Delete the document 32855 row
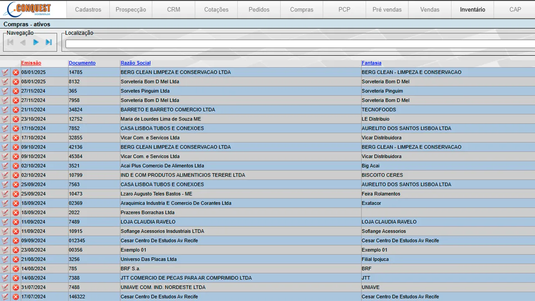The width and height of the screenshot is (535, 301). [15, 138]
